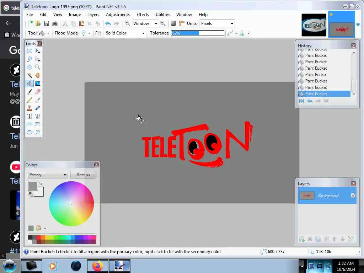The image size is (364, 273).
Task: Open the Primary color selector dropdown
Action: [48, 175]
